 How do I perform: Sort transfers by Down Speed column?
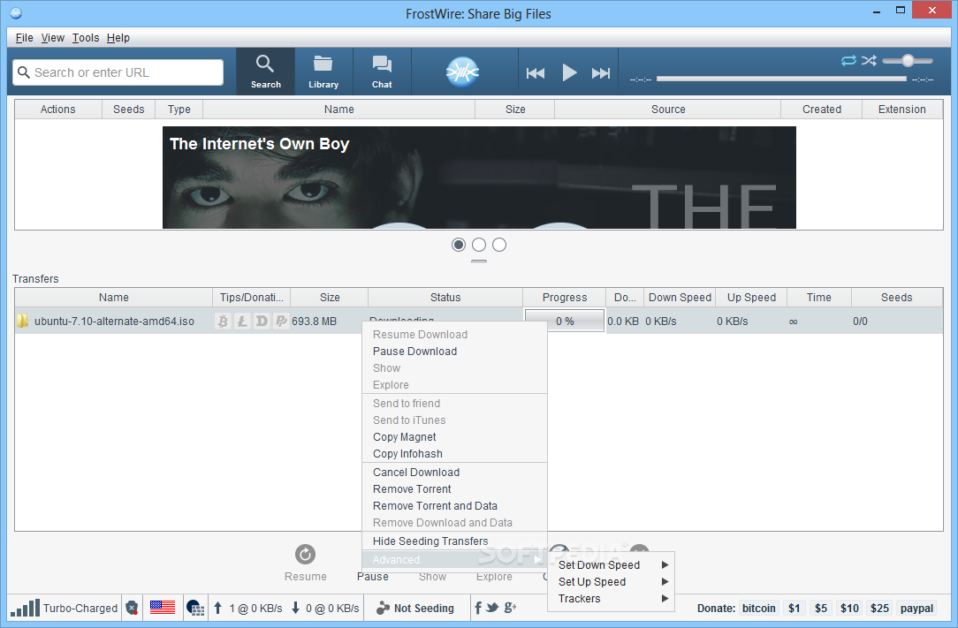coord(680,298)
